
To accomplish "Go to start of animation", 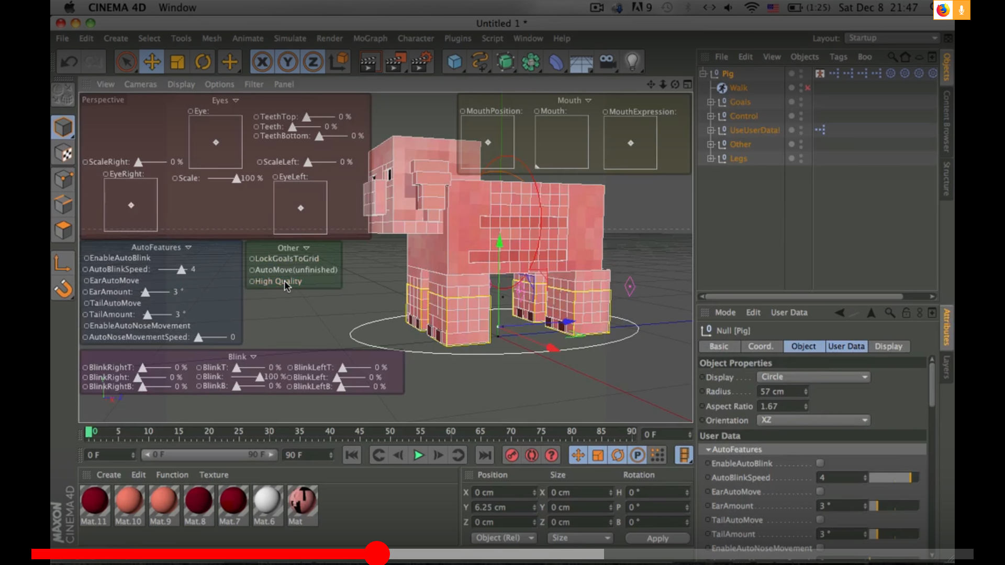I will (x=352, y=455).
